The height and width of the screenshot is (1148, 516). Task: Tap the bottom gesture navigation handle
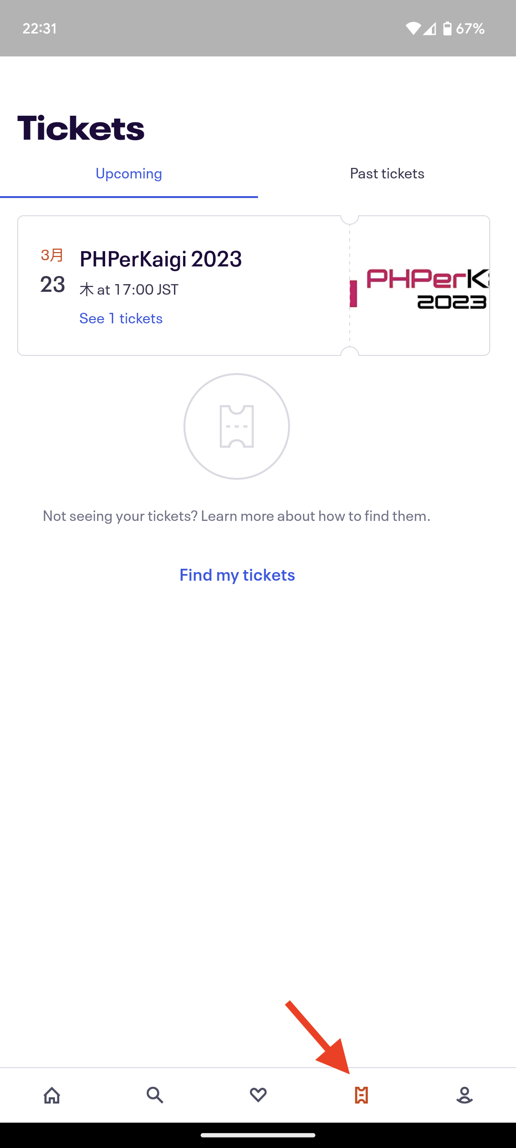[x=258, y=1135]
